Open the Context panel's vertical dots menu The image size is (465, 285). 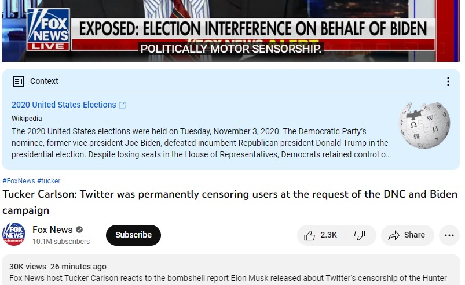448,82
